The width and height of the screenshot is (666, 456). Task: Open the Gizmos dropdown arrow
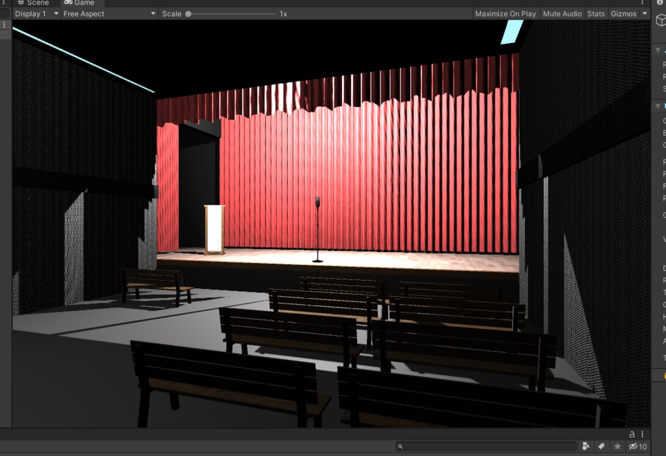click(x=645, y=13)
